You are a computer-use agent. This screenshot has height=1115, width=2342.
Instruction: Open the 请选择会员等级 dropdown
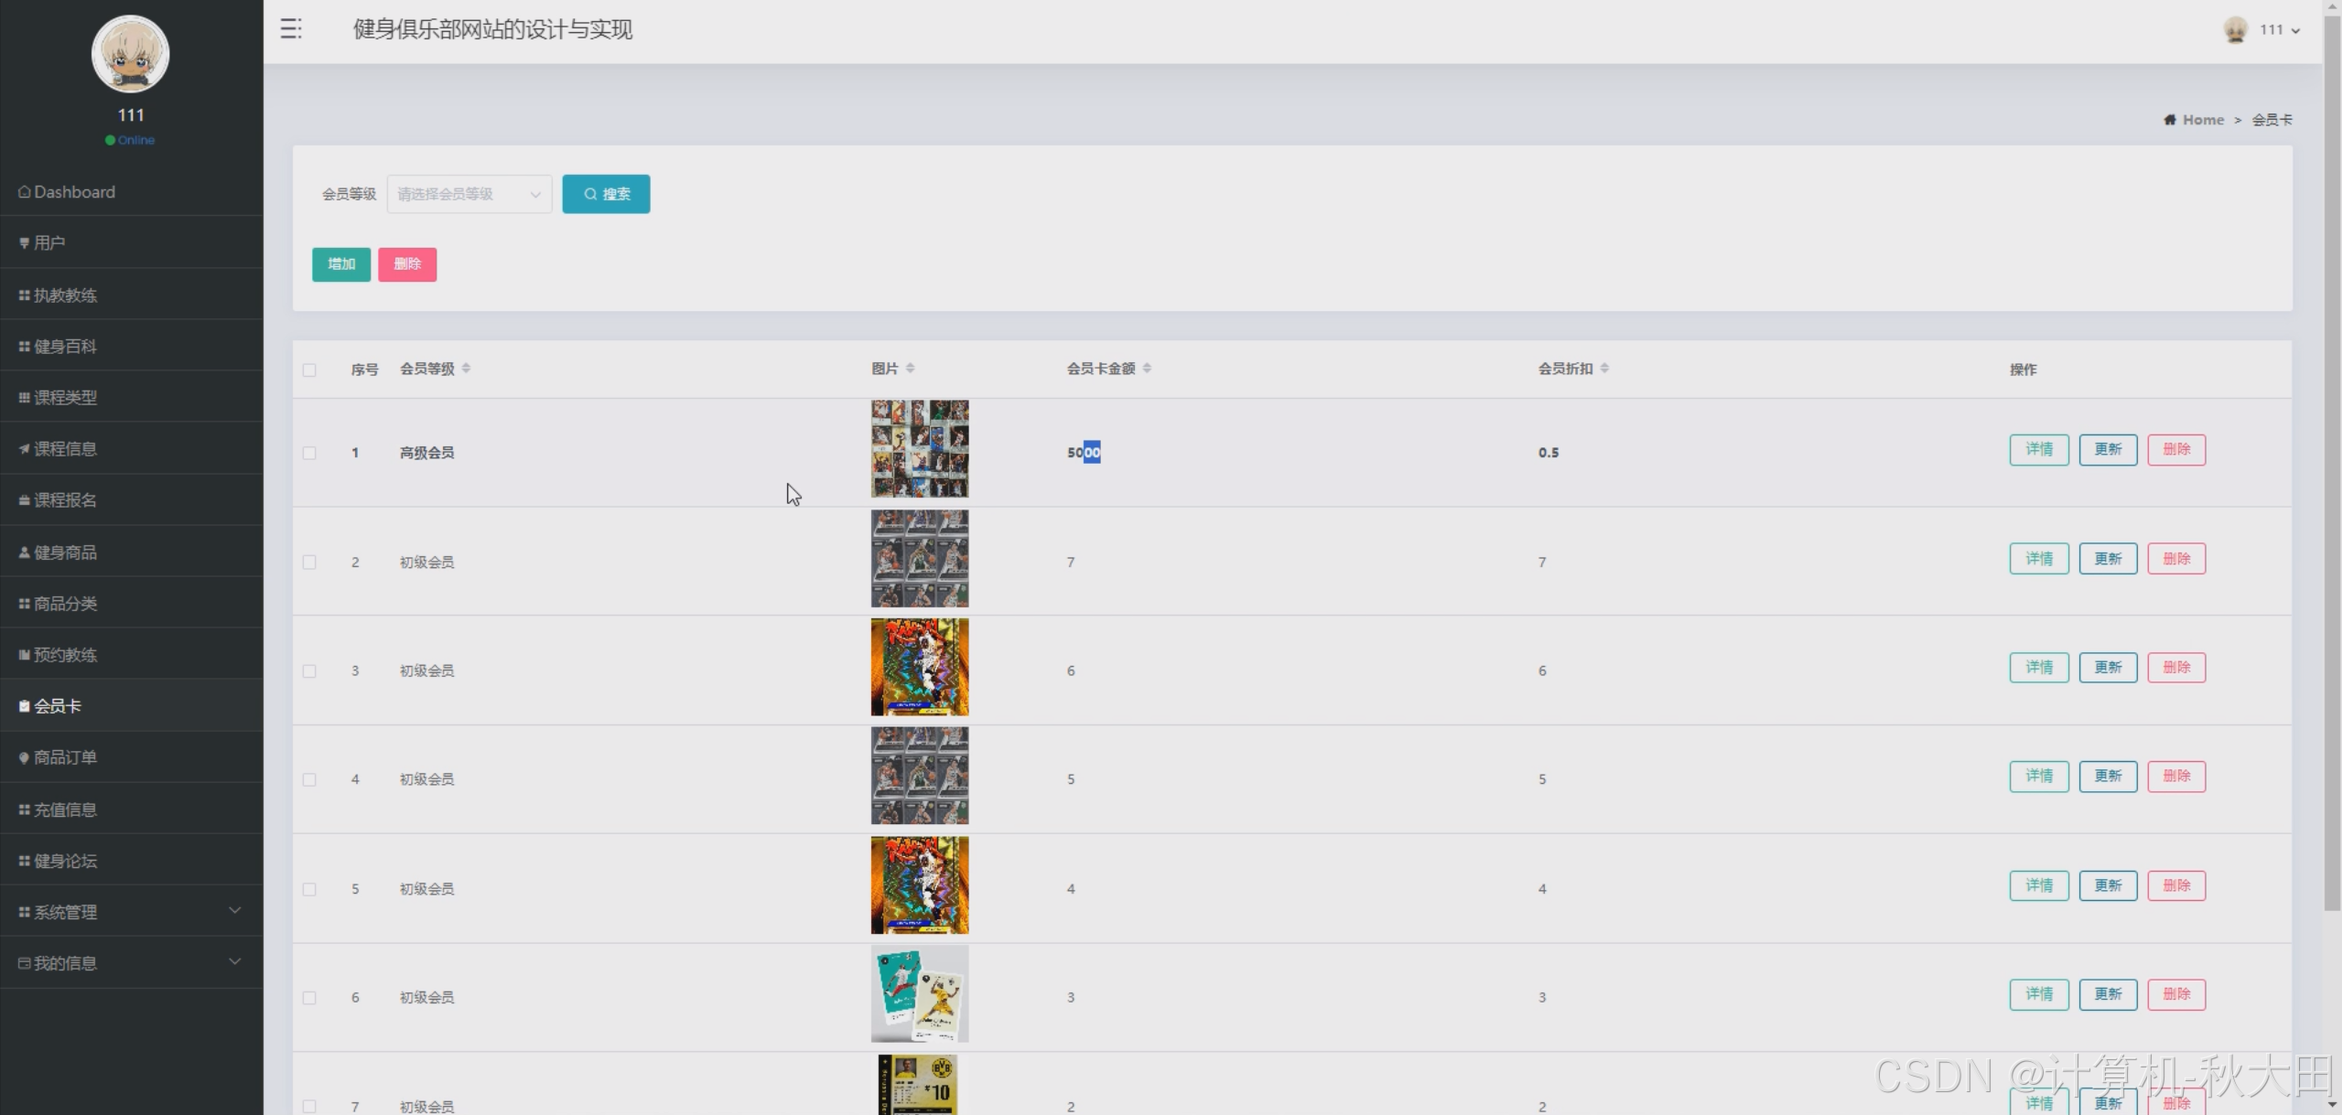point(469,194)
